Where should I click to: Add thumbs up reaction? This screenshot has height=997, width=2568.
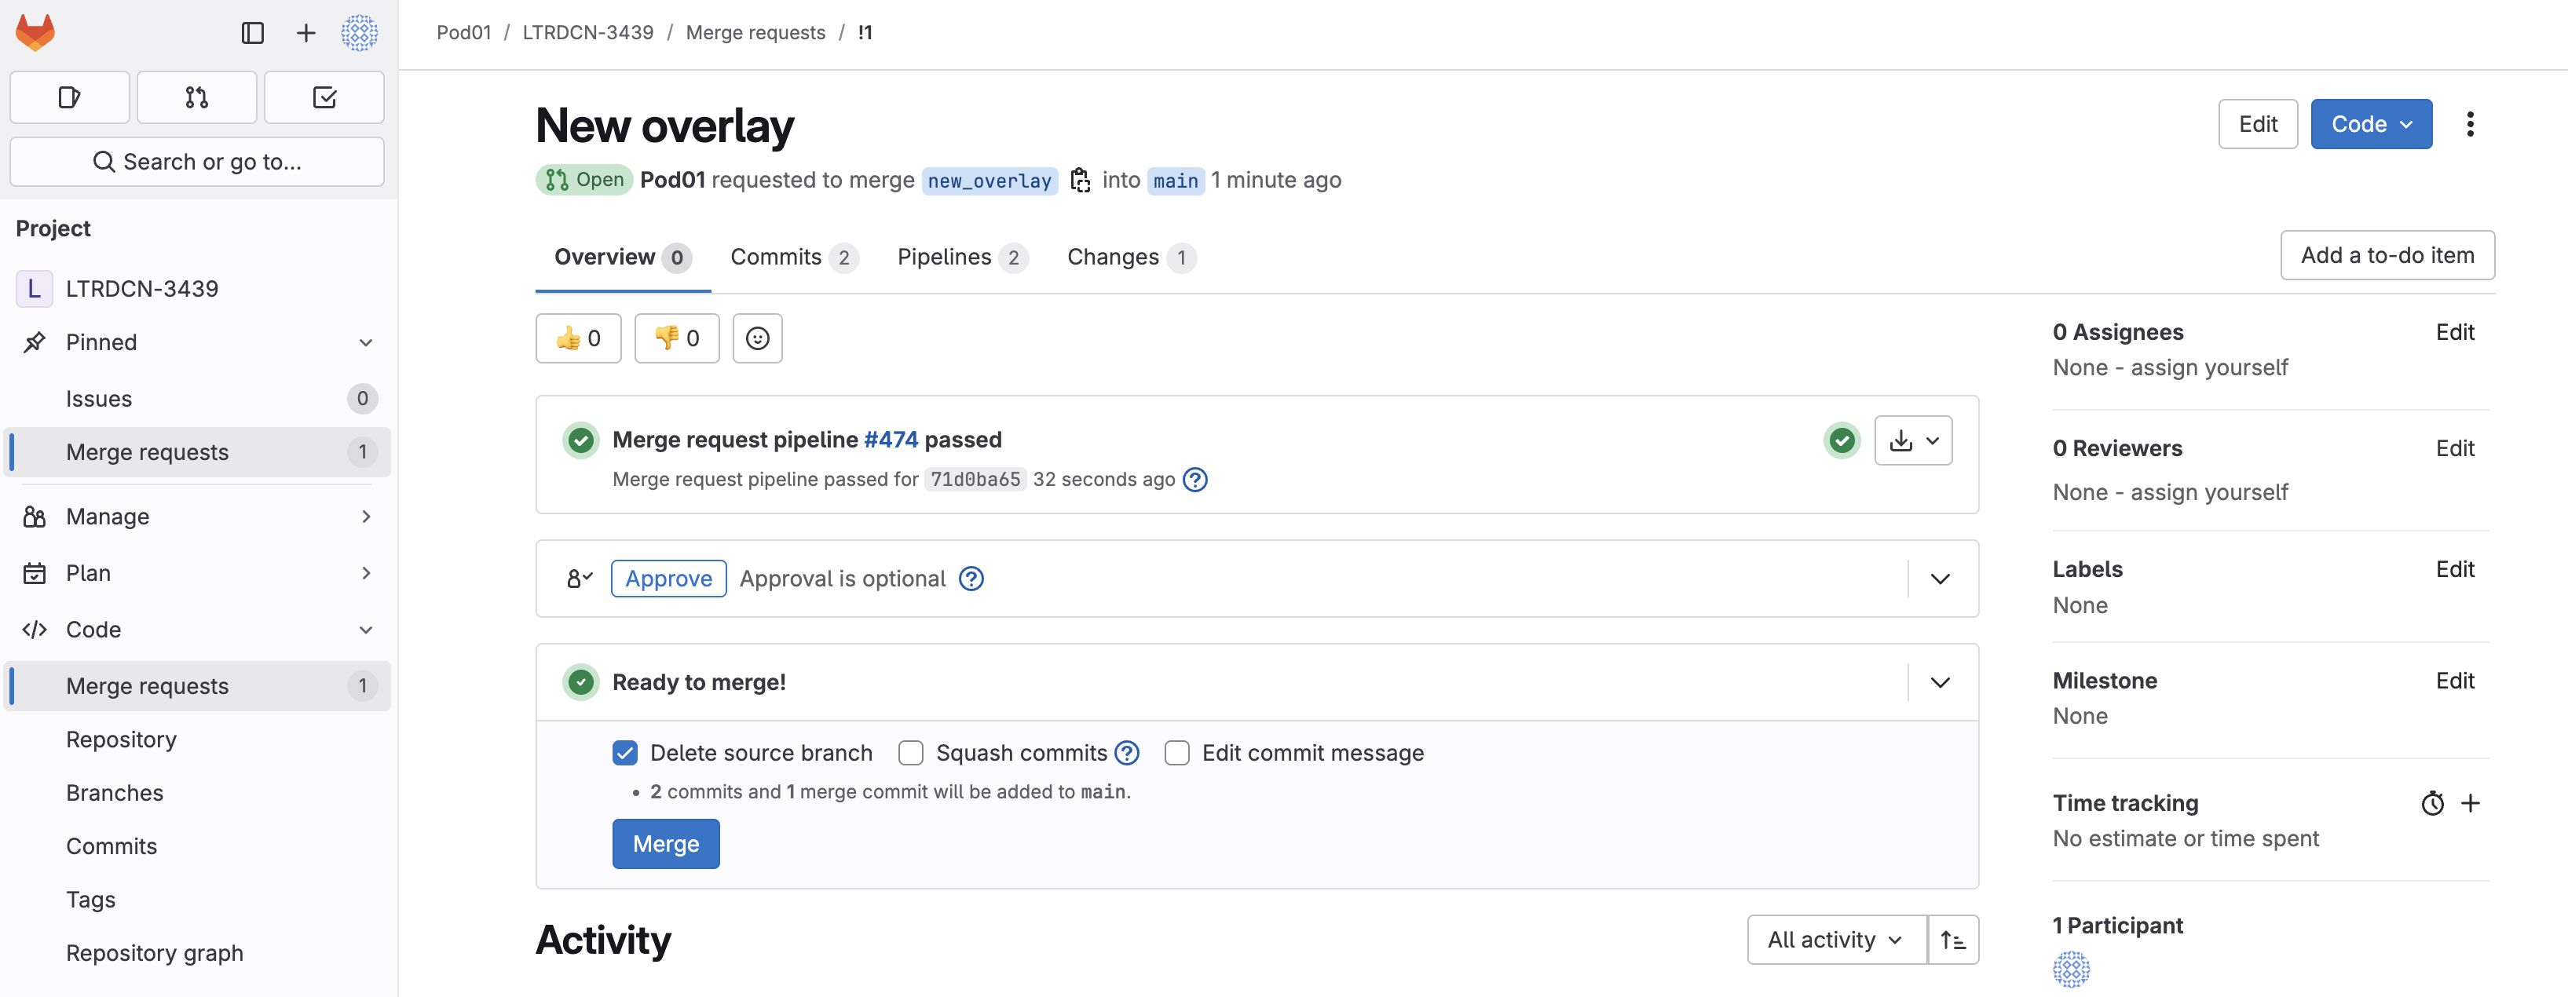tap(578, 339)
